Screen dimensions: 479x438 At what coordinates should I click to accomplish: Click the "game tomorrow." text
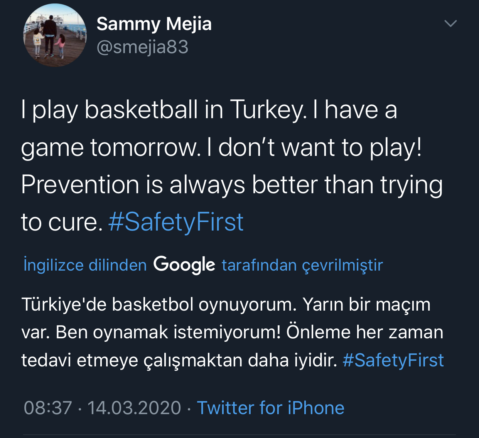tap(111, 147)
